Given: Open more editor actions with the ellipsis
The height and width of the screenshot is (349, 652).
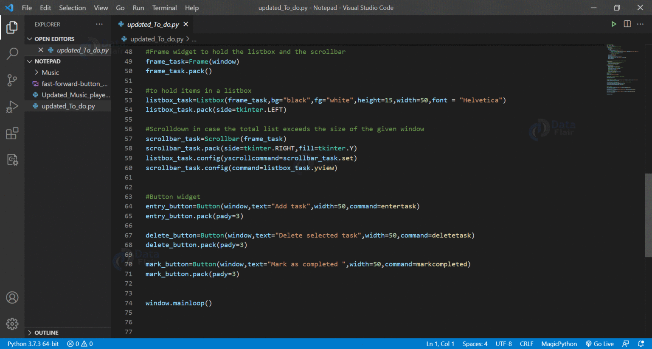Looking at the screenshot, I should 640,24.
